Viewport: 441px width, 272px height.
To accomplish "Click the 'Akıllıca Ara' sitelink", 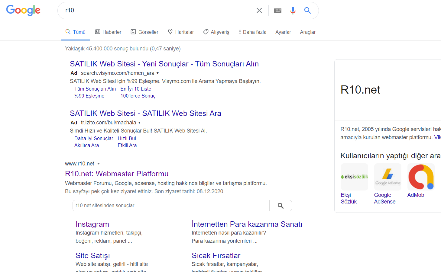I will [x=86, y=146].
